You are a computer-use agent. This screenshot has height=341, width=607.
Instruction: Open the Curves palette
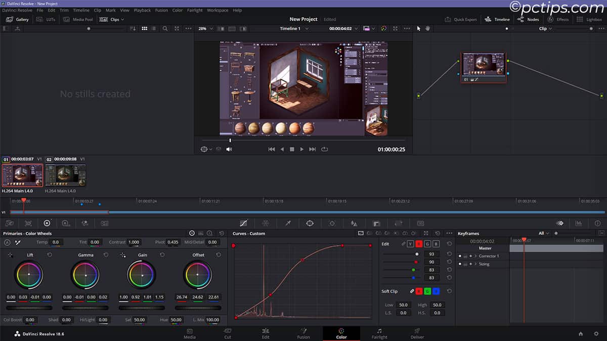pyautogui.click(x=244, y=223)
